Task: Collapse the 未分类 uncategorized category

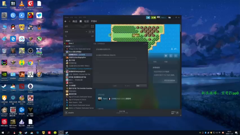Action: tap(65, 46)
